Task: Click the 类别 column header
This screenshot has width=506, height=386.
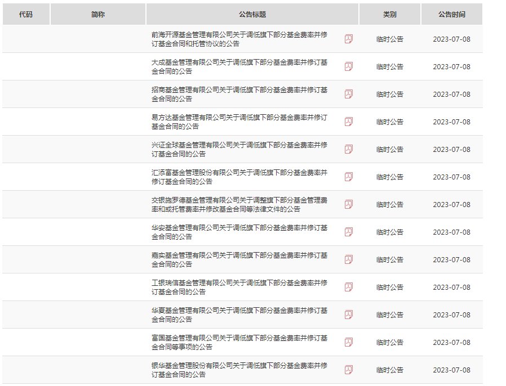Action: coord(390,14)
